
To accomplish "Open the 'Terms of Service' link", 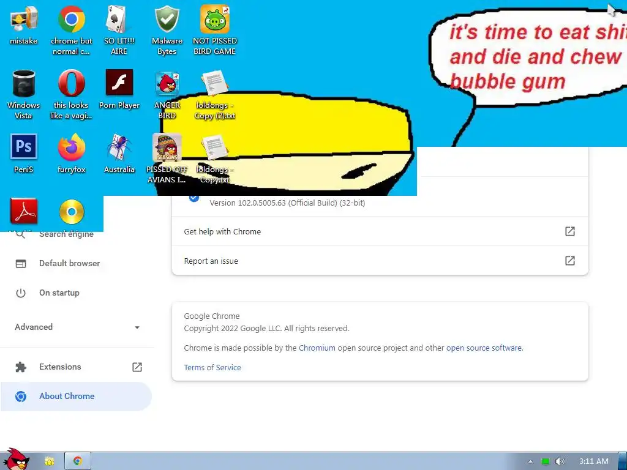I will (x=212, y=367).
